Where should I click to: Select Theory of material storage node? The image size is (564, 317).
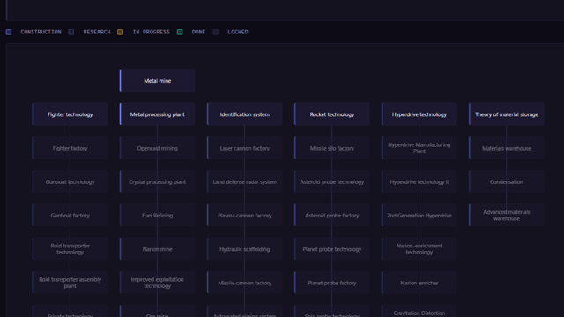(x=507, y=114)
